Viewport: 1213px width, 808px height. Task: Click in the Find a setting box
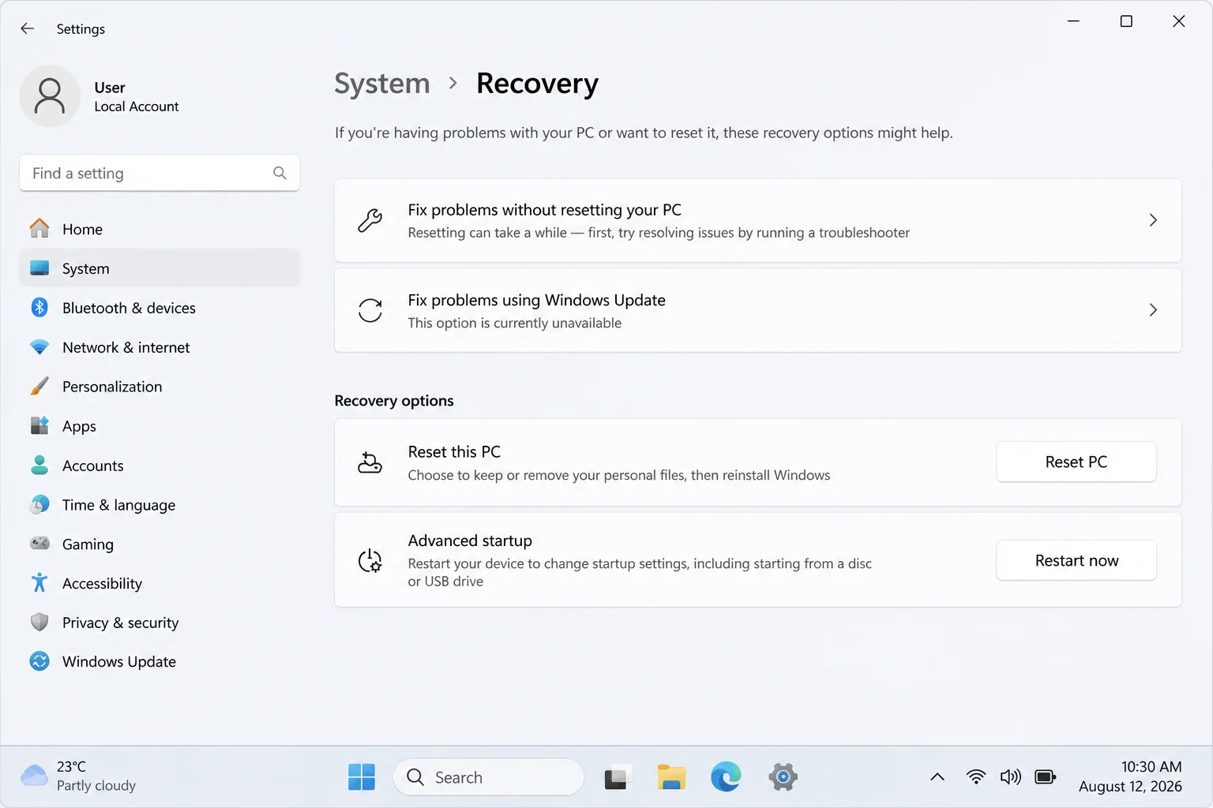160,173
